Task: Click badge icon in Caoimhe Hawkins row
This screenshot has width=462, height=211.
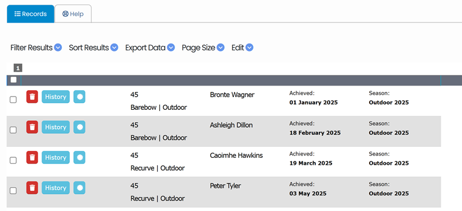Action: 79,158
